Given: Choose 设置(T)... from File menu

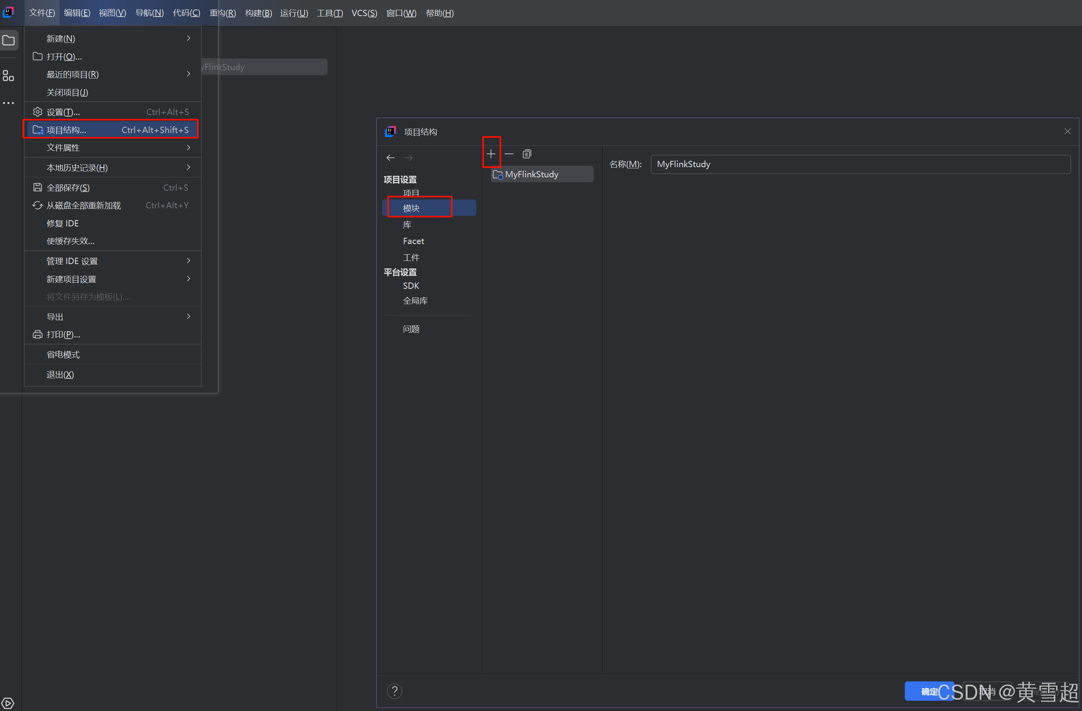Looking at the screenshot, I should pyautogui.click(x=64, y=112).
